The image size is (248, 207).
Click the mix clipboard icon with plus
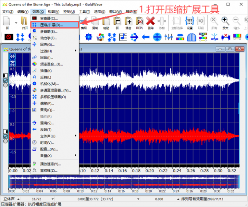(128, 21)
